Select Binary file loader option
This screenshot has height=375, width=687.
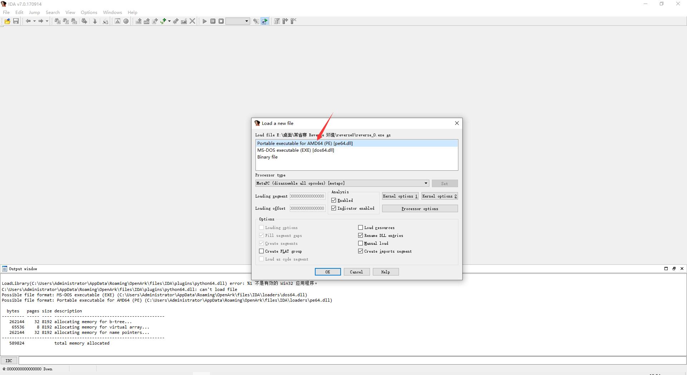pyautogui.click(x=357, y=157)
